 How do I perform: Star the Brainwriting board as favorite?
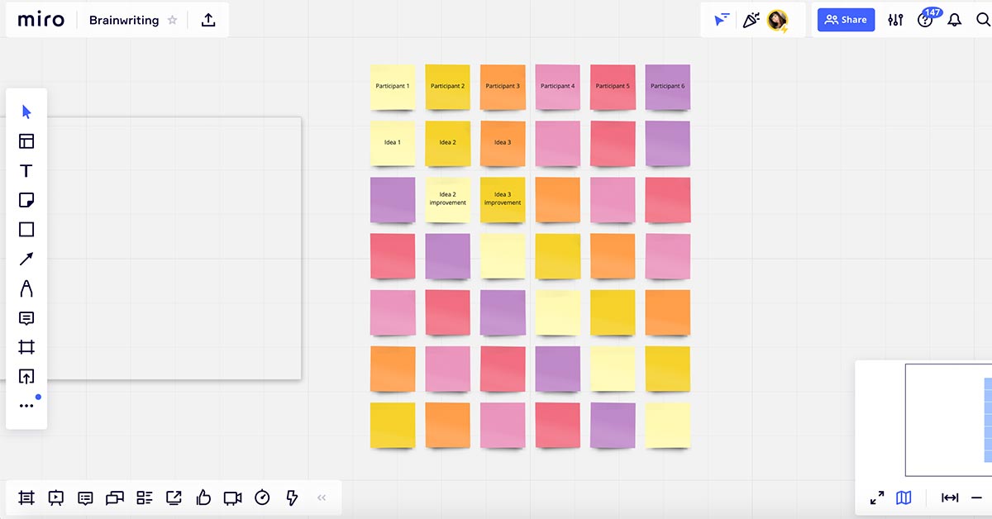tap(173, 21)
